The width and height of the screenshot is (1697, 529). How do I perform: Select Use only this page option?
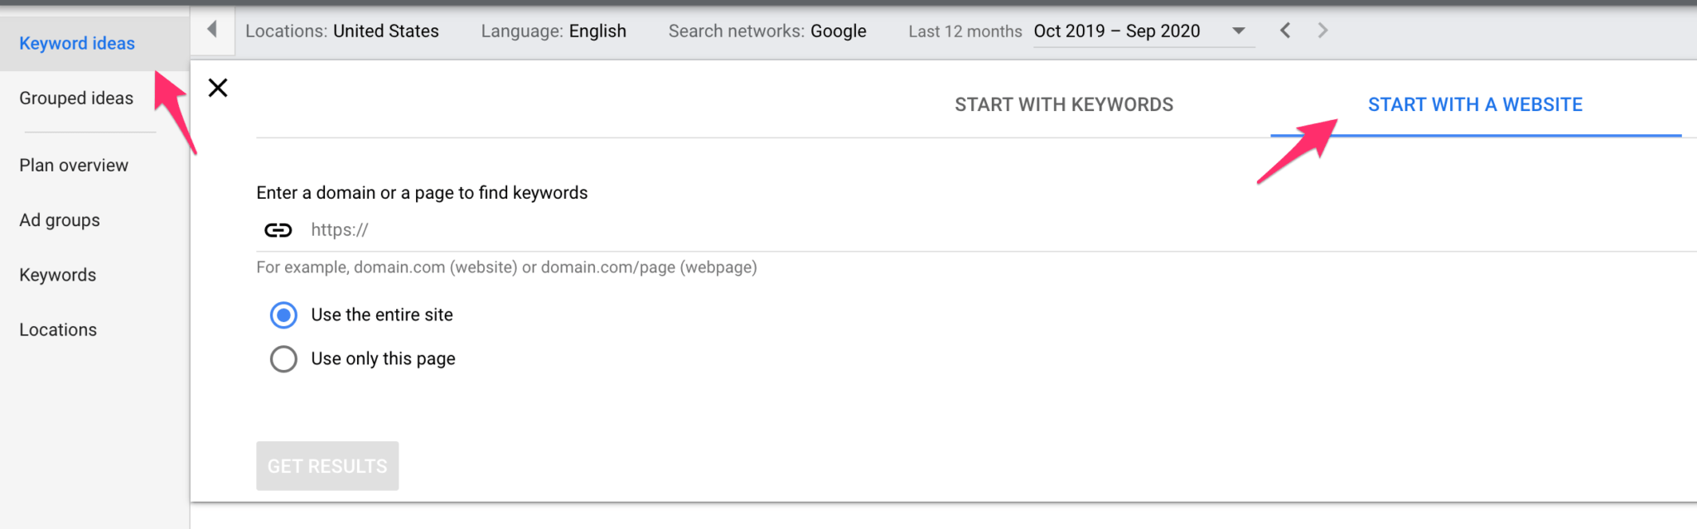[284, 358]
